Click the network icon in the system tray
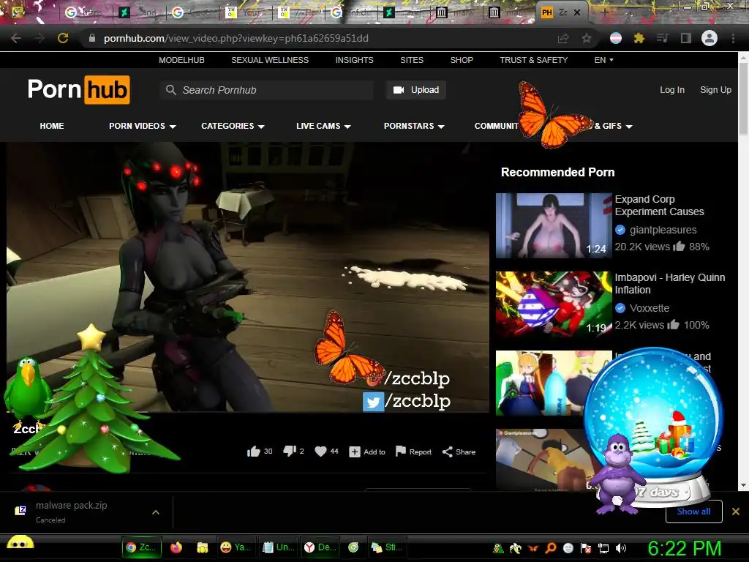 603,548
